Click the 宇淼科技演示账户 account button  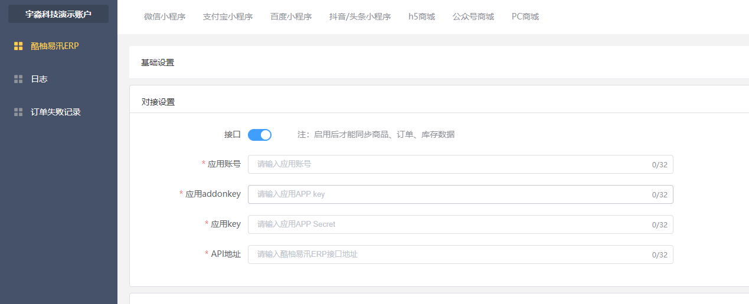tap(58, 14)
